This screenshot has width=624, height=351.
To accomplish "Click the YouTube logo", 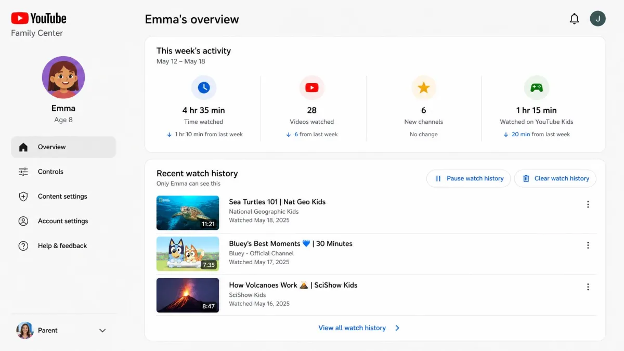I will pyautogui.click(x=38, y=18).
